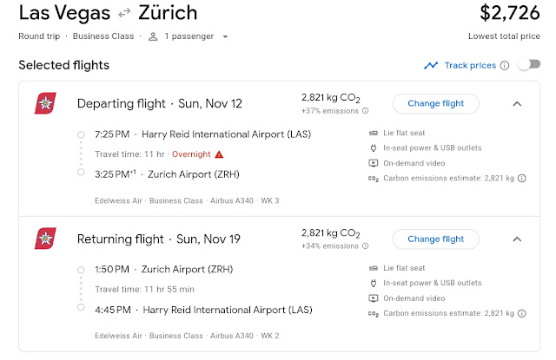Click the info icon next to Track prices
This screenshot has width=556, height=360.
click(505, 65)
